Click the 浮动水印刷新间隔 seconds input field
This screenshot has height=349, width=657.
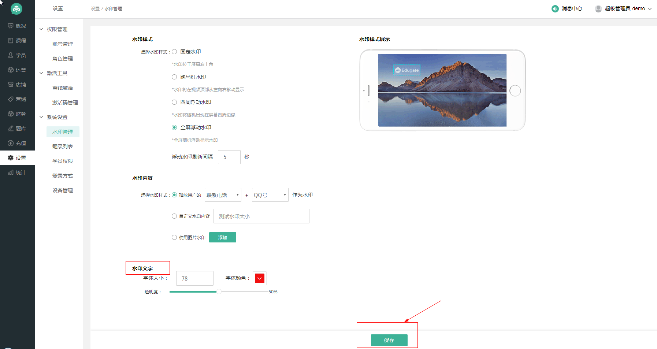(229, 157)
